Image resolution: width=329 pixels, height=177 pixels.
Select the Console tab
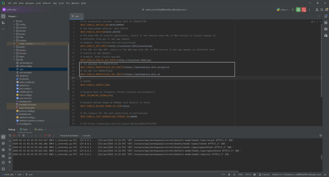tap(86, 136)
